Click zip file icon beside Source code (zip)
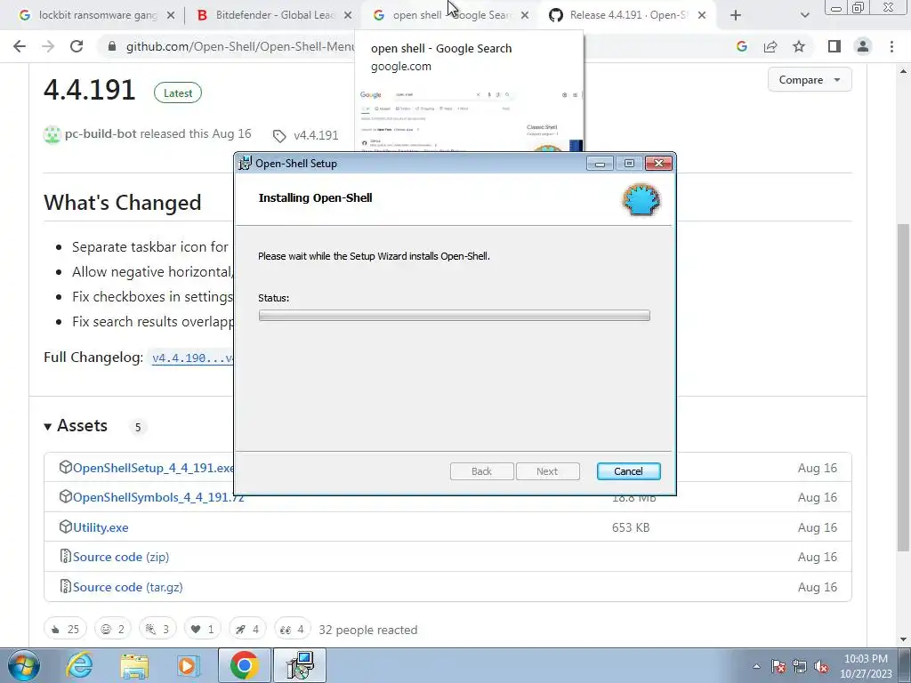The image size is (911, 683). 65,557
